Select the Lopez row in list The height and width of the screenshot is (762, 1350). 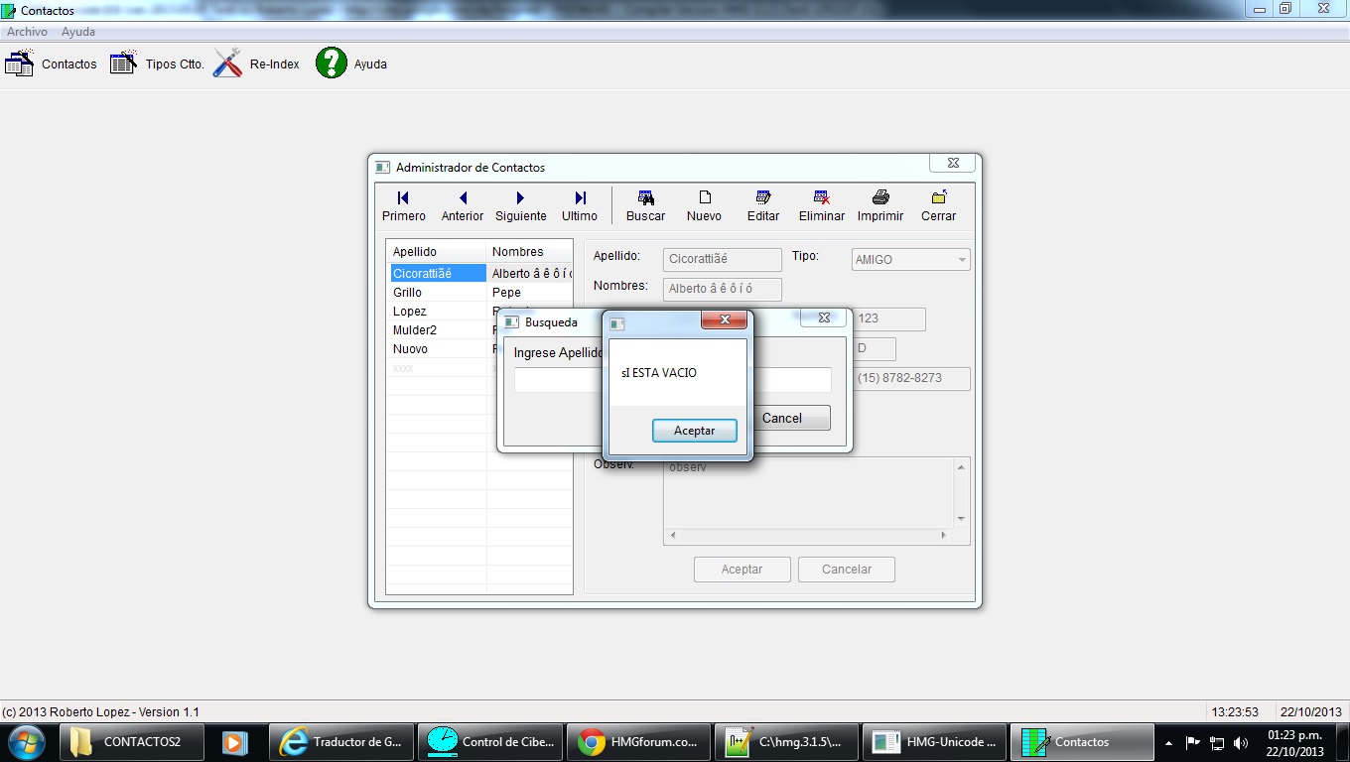tap(479, 311)
